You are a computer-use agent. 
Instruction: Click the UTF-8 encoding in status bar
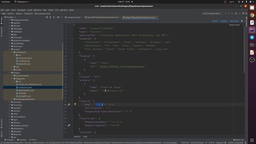(211, 143)
